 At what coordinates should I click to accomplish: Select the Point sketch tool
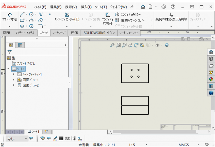(x=50, y=14)
